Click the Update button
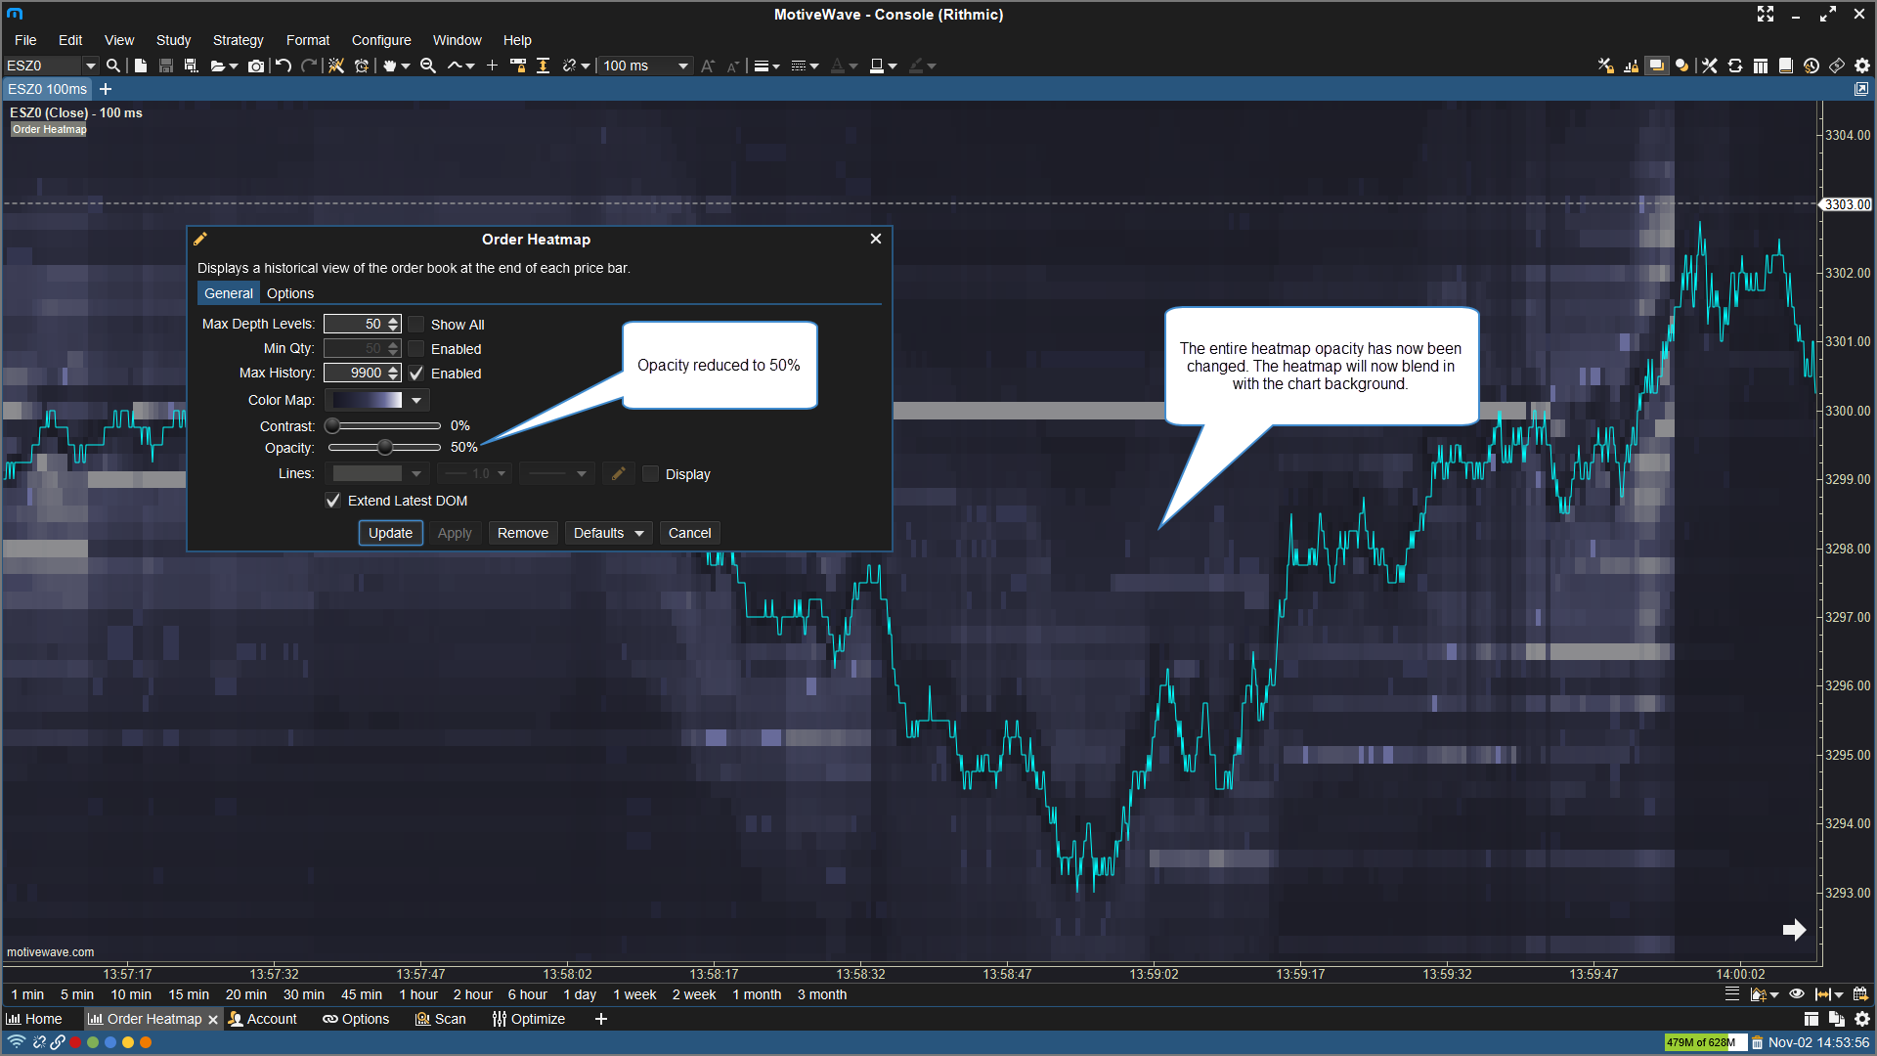Image resolution: width=1877 pixels, height=1056 pixels. (x=390, y=533)
